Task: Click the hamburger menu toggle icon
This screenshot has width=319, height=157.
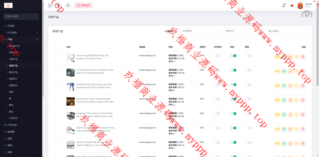Action: coord(50,5)
